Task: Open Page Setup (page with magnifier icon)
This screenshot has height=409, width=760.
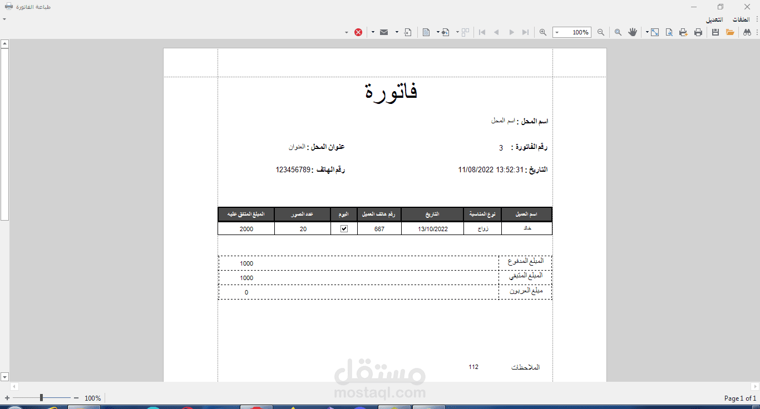Action: (669, 32)
